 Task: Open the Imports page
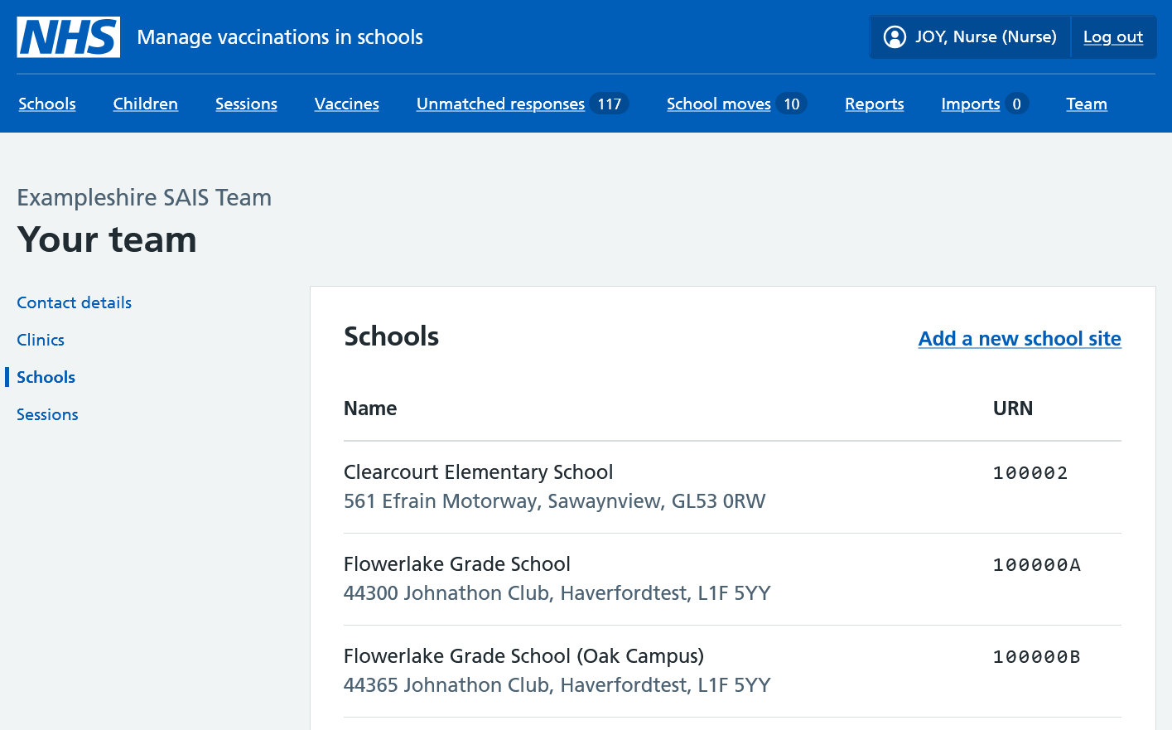(971, 104)
